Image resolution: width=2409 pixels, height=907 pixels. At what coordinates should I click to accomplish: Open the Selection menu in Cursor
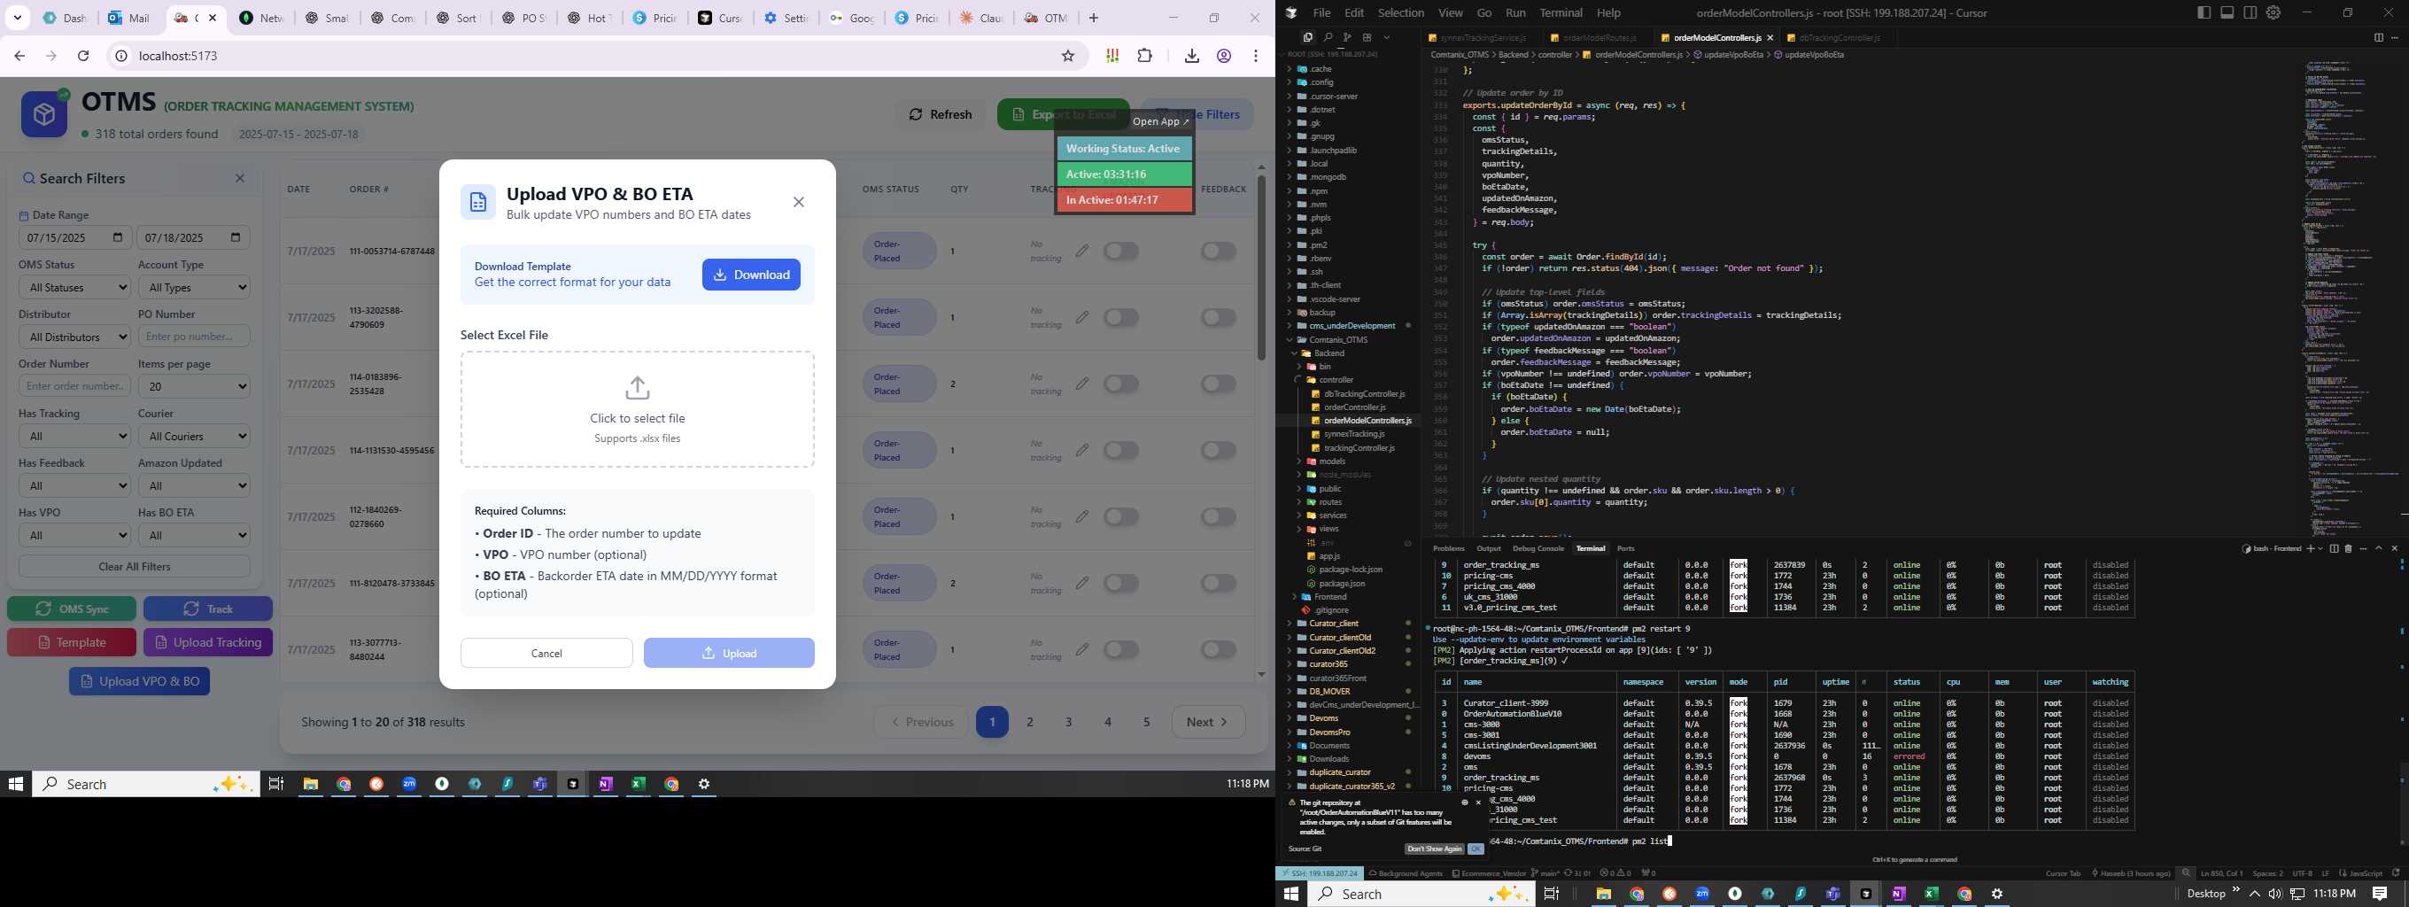point(1401,12)
